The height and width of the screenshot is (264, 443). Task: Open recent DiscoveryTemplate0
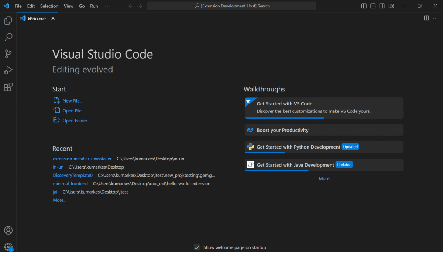click(x=73, y=175)
